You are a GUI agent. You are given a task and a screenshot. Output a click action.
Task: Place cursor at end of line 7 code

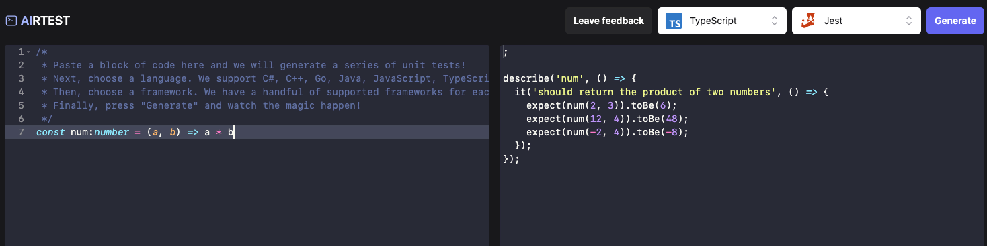(234, 132)
